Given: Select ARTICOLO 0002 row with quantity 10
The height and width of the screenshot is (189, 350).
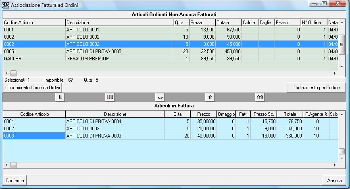Looking at the screenshot, I should [x=171, y=37].
